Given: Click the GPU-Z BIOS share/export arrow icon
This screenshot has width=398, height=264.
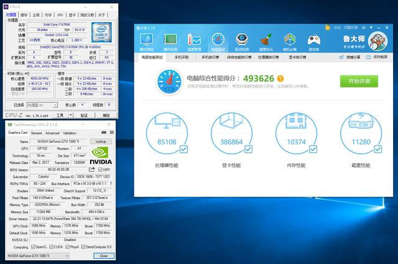Looking at the screenshot, I should pos(91,169).
